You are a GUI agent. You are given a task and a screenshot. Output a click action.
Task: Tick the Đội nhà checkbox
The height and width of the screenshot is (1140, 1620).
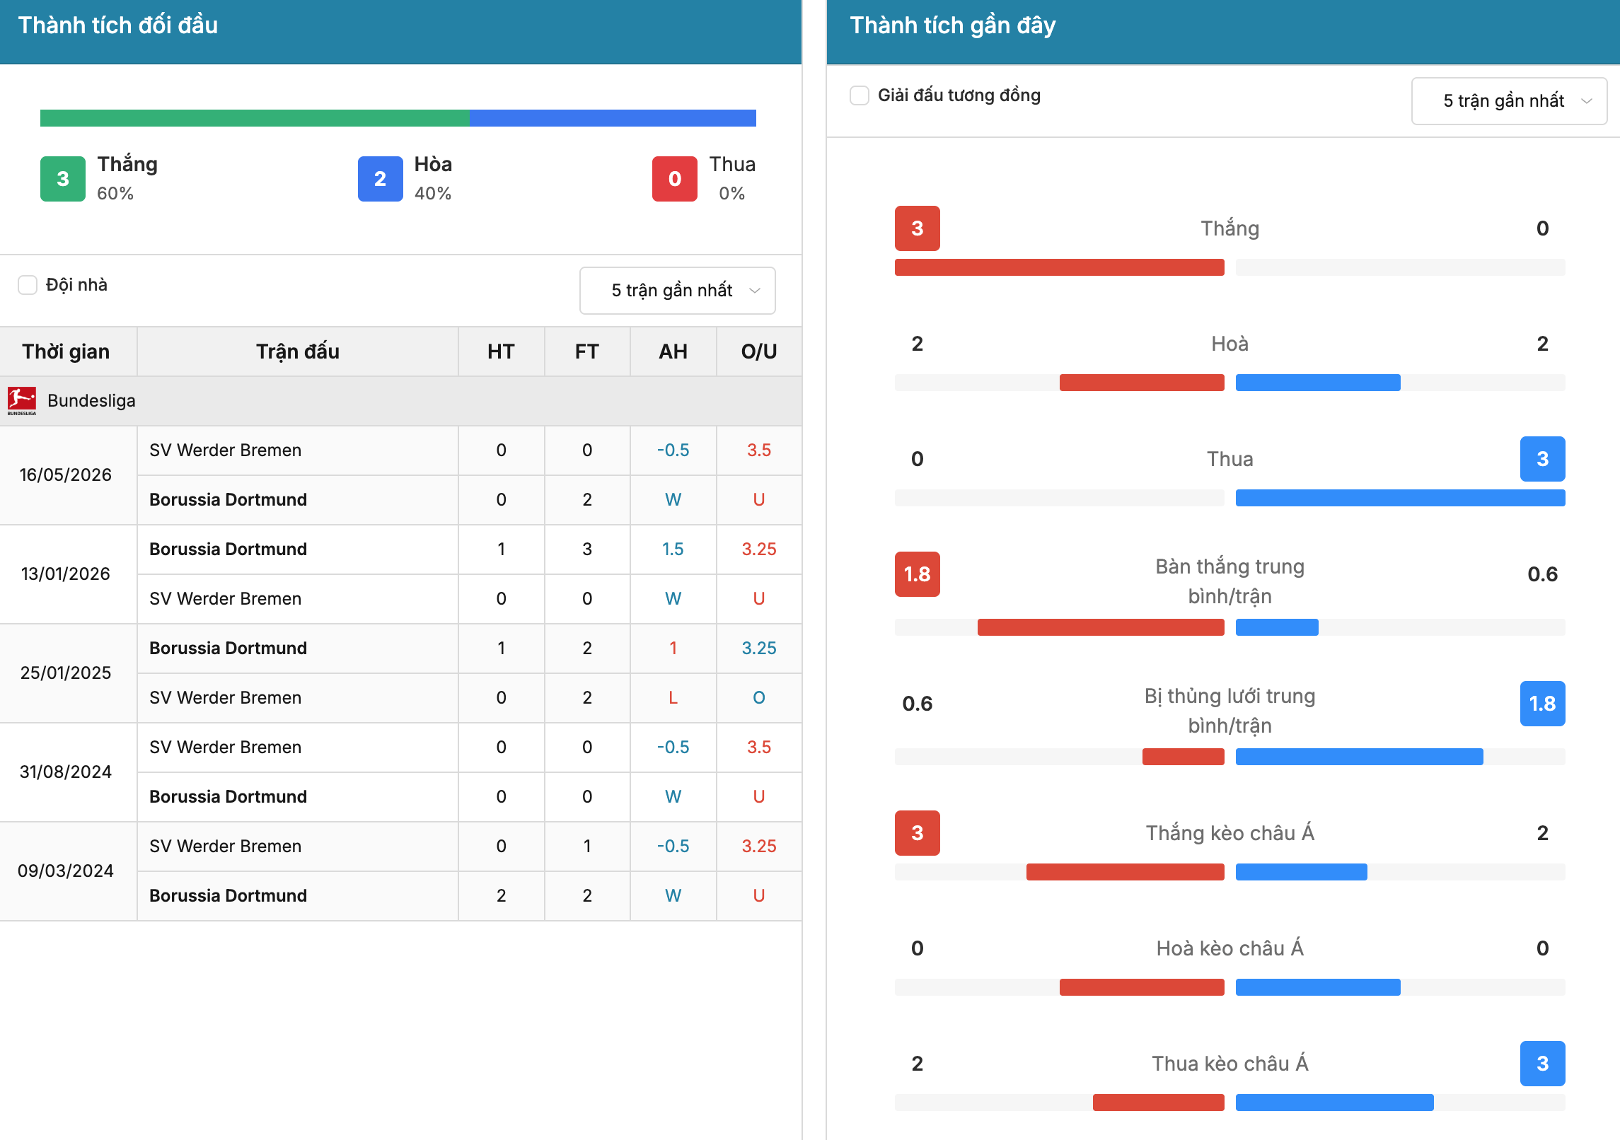coord(28,285)
